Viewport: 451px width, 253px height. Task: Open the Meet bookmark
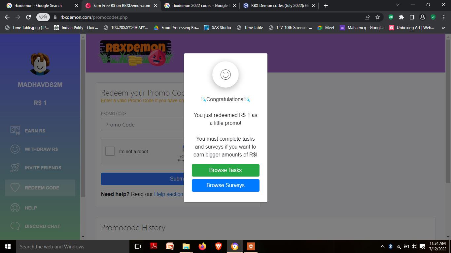point(326,28)
